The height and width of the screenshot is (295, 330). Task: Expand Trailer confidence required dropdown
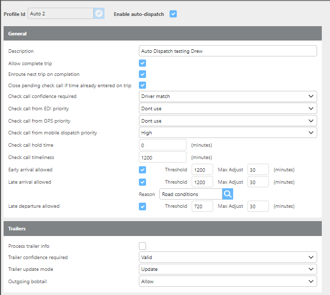pyautogui.click(x=228, y=257)
